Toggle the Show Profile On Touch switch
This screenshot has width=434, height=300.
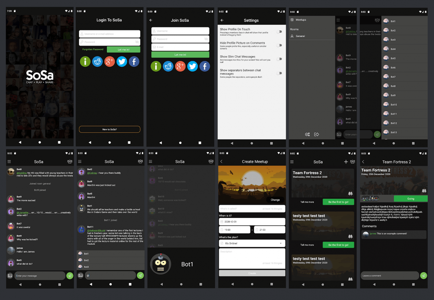point(279,32)
